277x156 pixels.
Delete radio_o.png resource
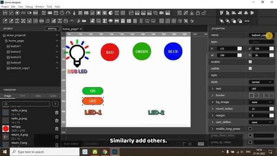(57, 113)
